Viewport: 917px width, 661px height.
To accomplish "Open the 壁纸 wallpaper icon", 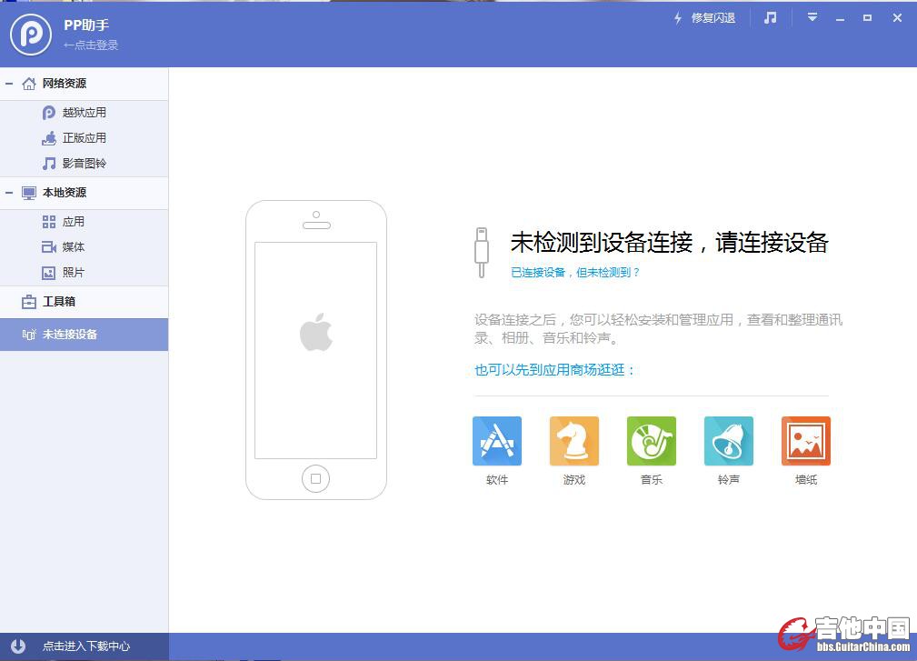I will pyautogui.click(x=806, y=441).
